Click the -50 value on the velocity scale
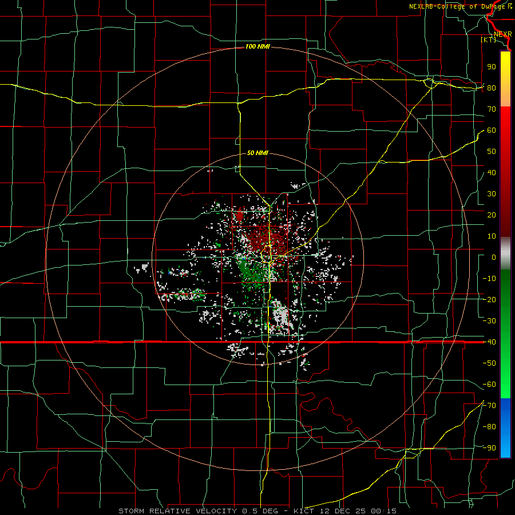This screenshot has width=515, height=515. click(489, 363)
